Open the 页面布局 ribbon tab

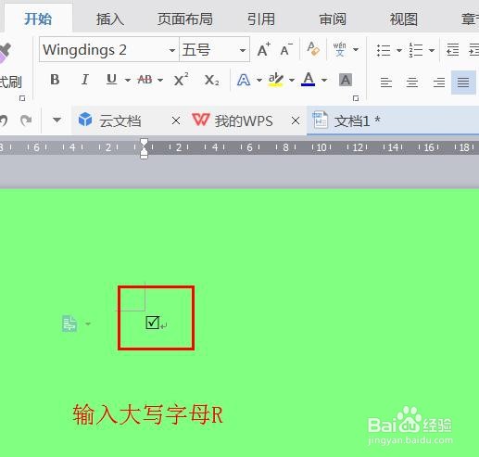tap(185, 19)
